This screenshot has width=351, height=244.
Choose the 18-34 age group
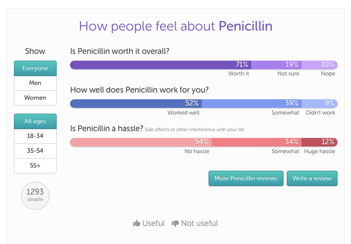coord(35,136)
